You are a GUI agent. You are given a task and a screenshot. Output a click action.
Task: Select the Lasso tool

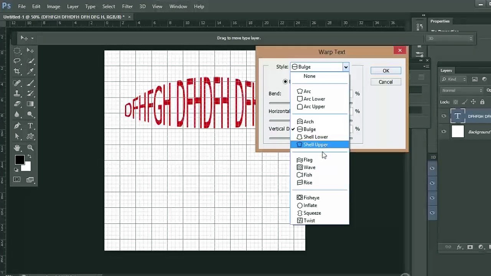tap(17, 61)
